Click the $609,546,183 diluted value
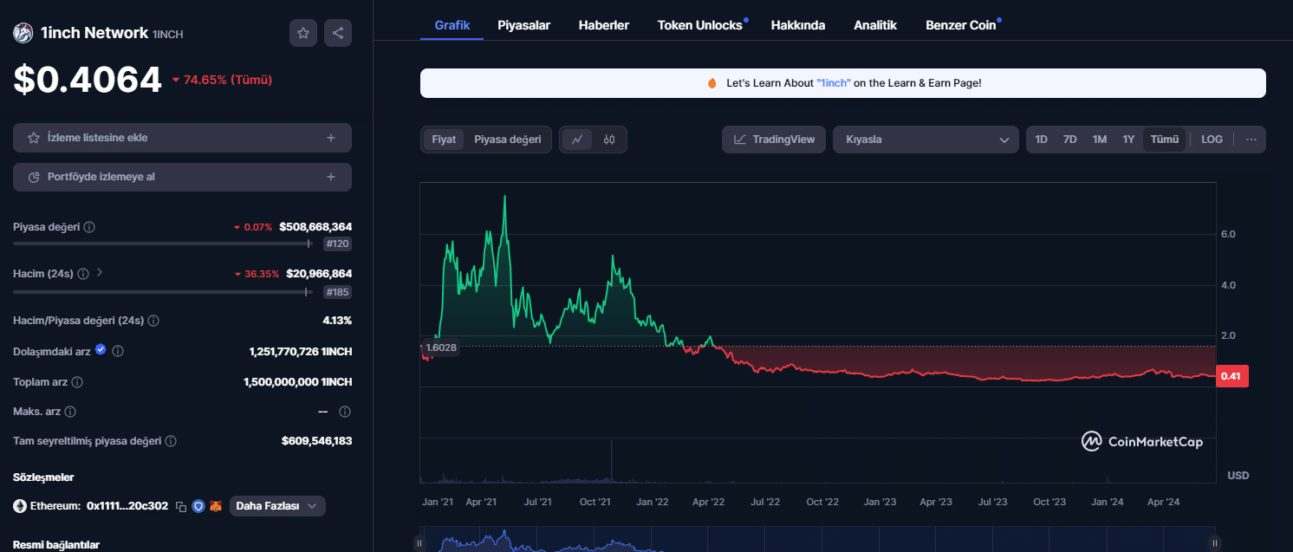Image resolution: width=1293 pixels, height=552 pixels. coord(316,441)
